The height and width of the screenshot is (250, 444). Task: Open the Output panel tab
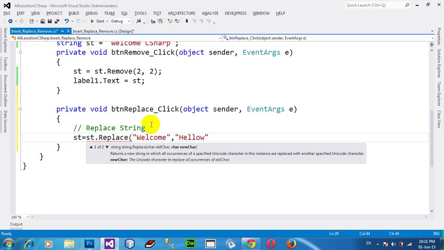click(16, 224)
